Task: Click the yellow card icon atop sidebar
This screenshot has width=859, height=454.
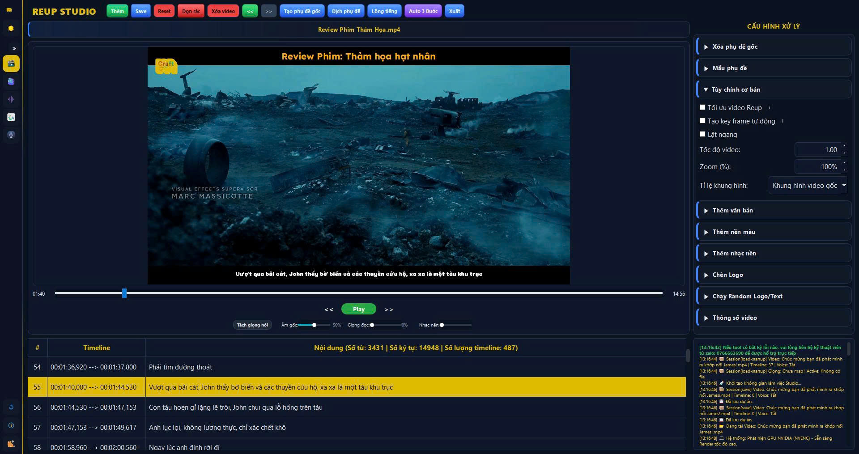Action: (9, 10)
